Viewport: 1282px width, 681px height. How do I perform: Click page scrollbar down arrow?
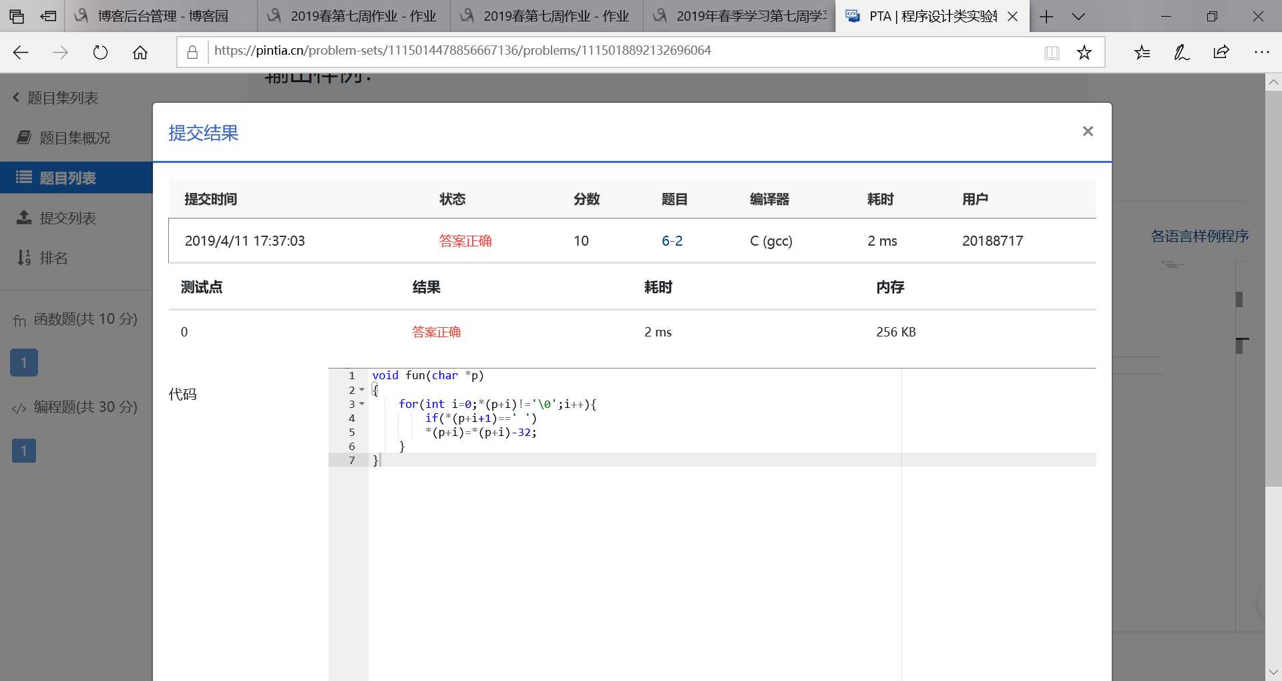(x=1273, y=672)
